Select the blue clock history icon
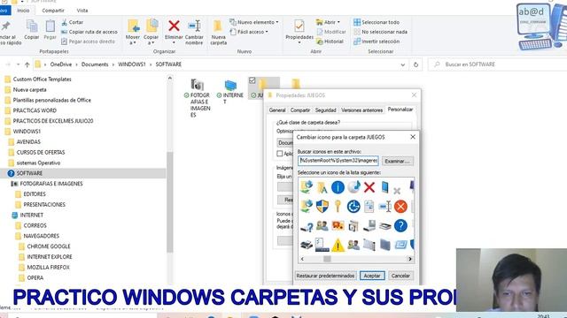 353,207
